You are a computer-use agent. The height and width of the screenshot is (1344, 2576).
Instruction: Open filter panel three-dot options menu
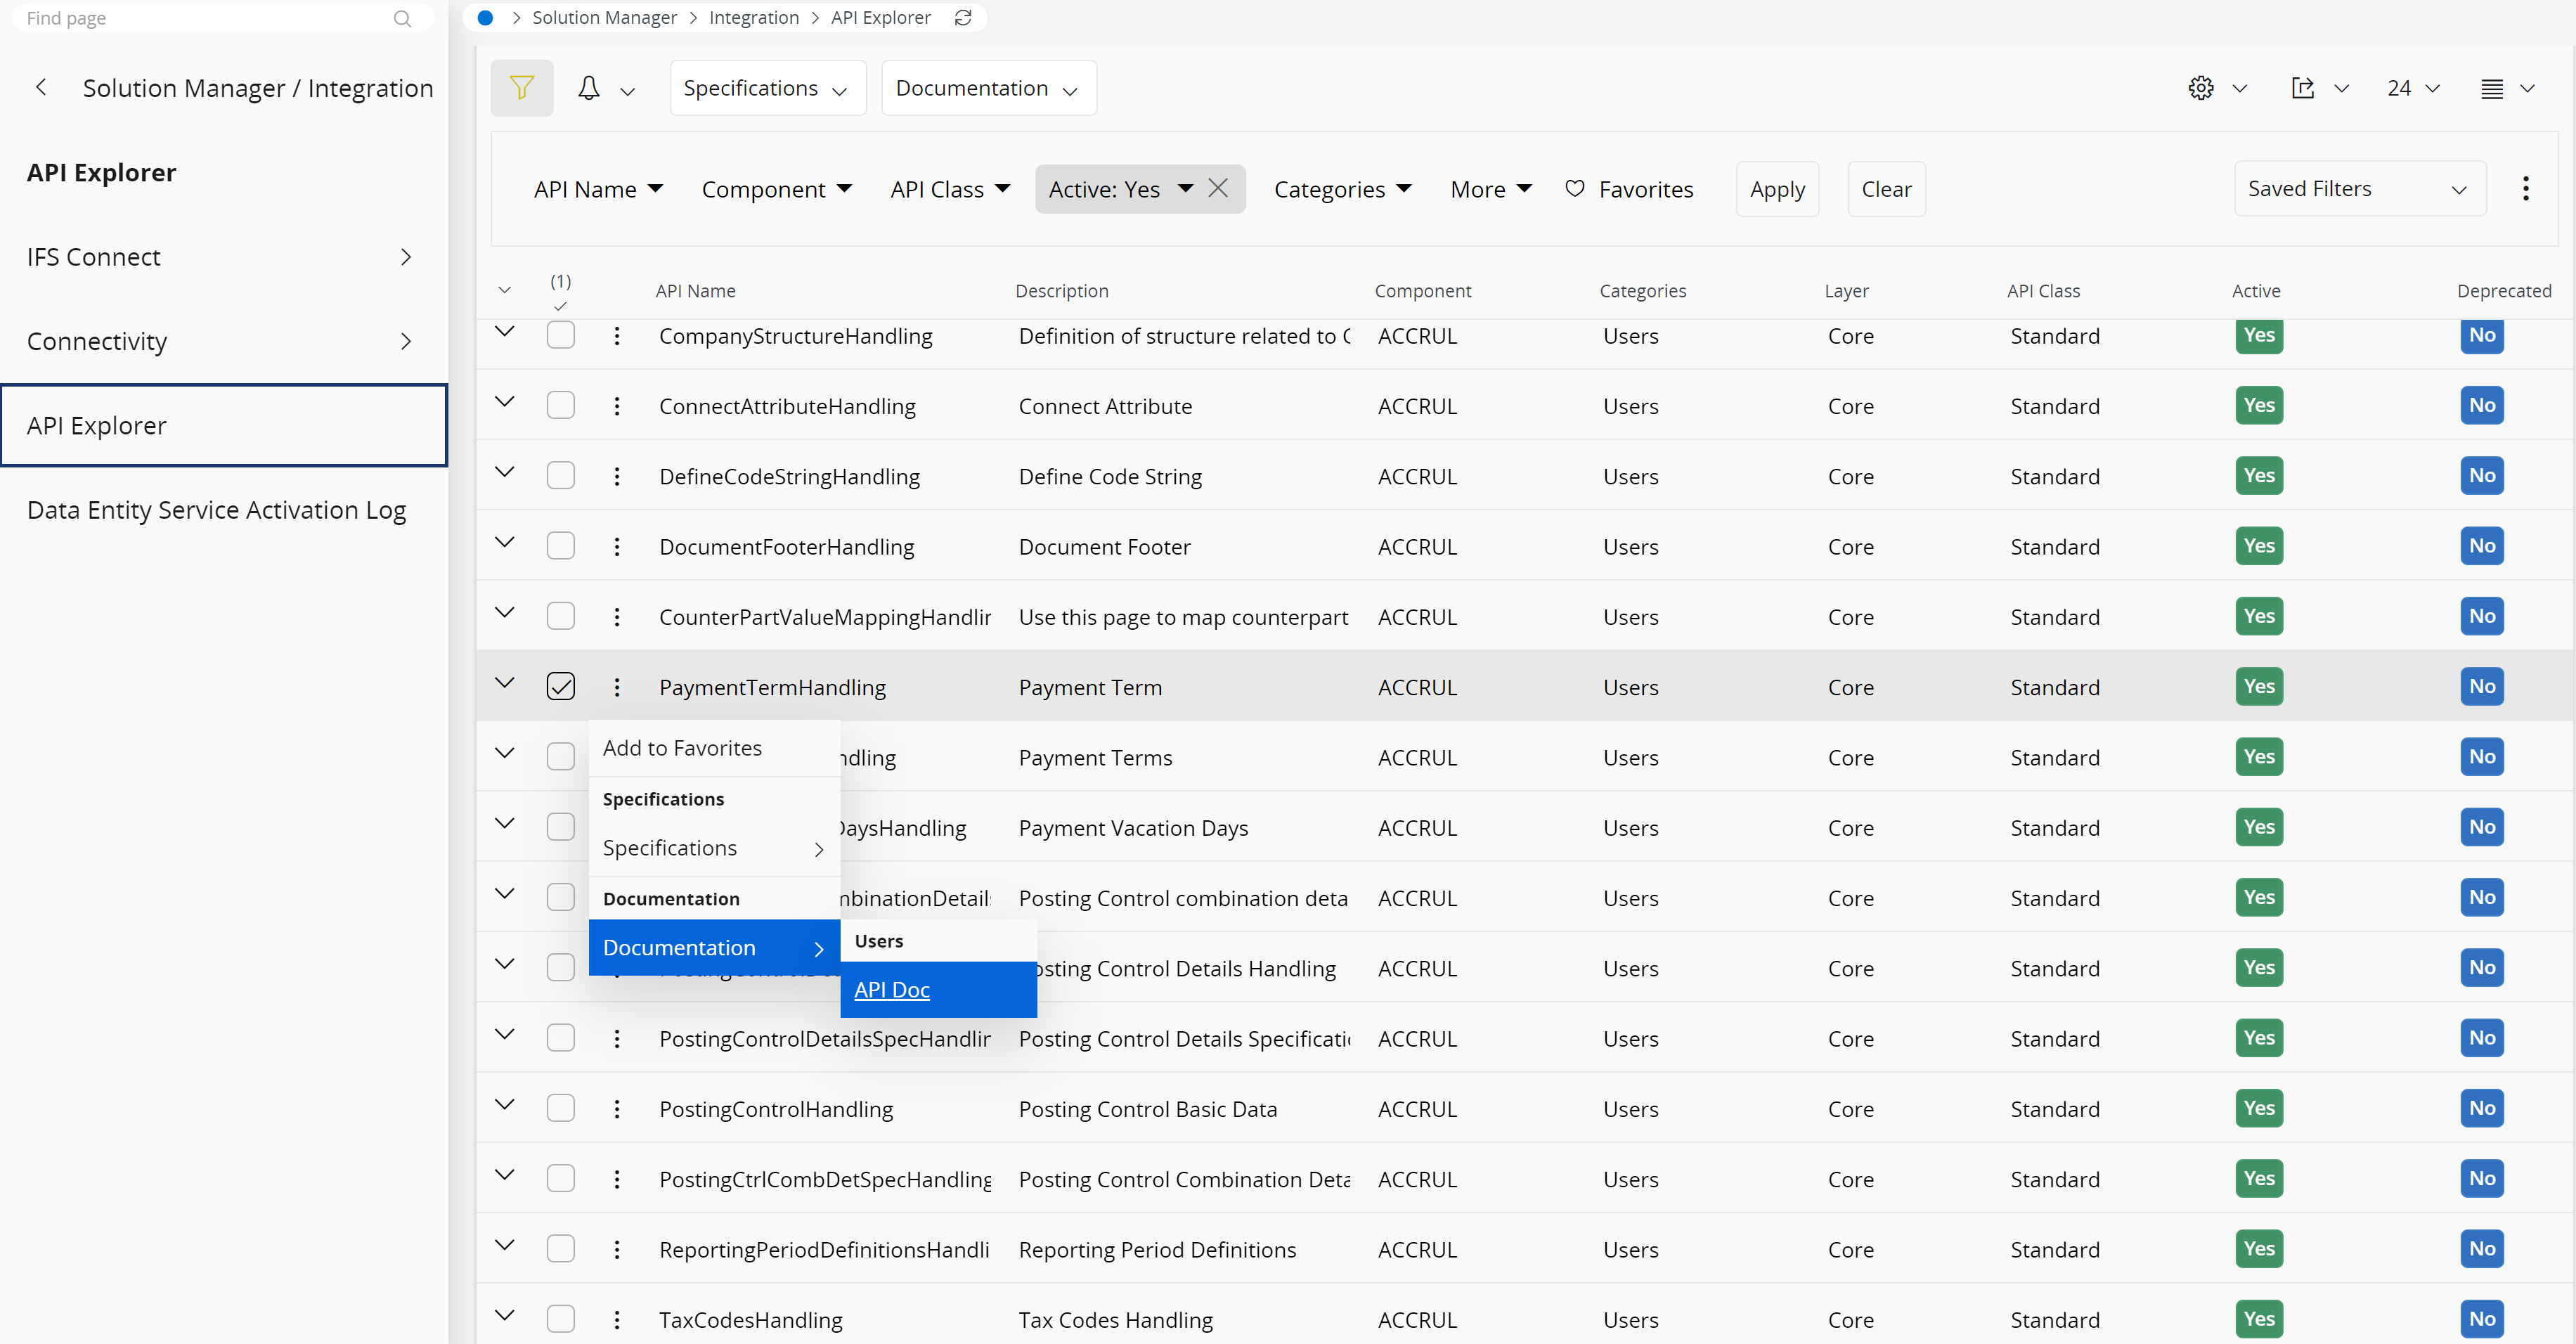(2525, 189)
